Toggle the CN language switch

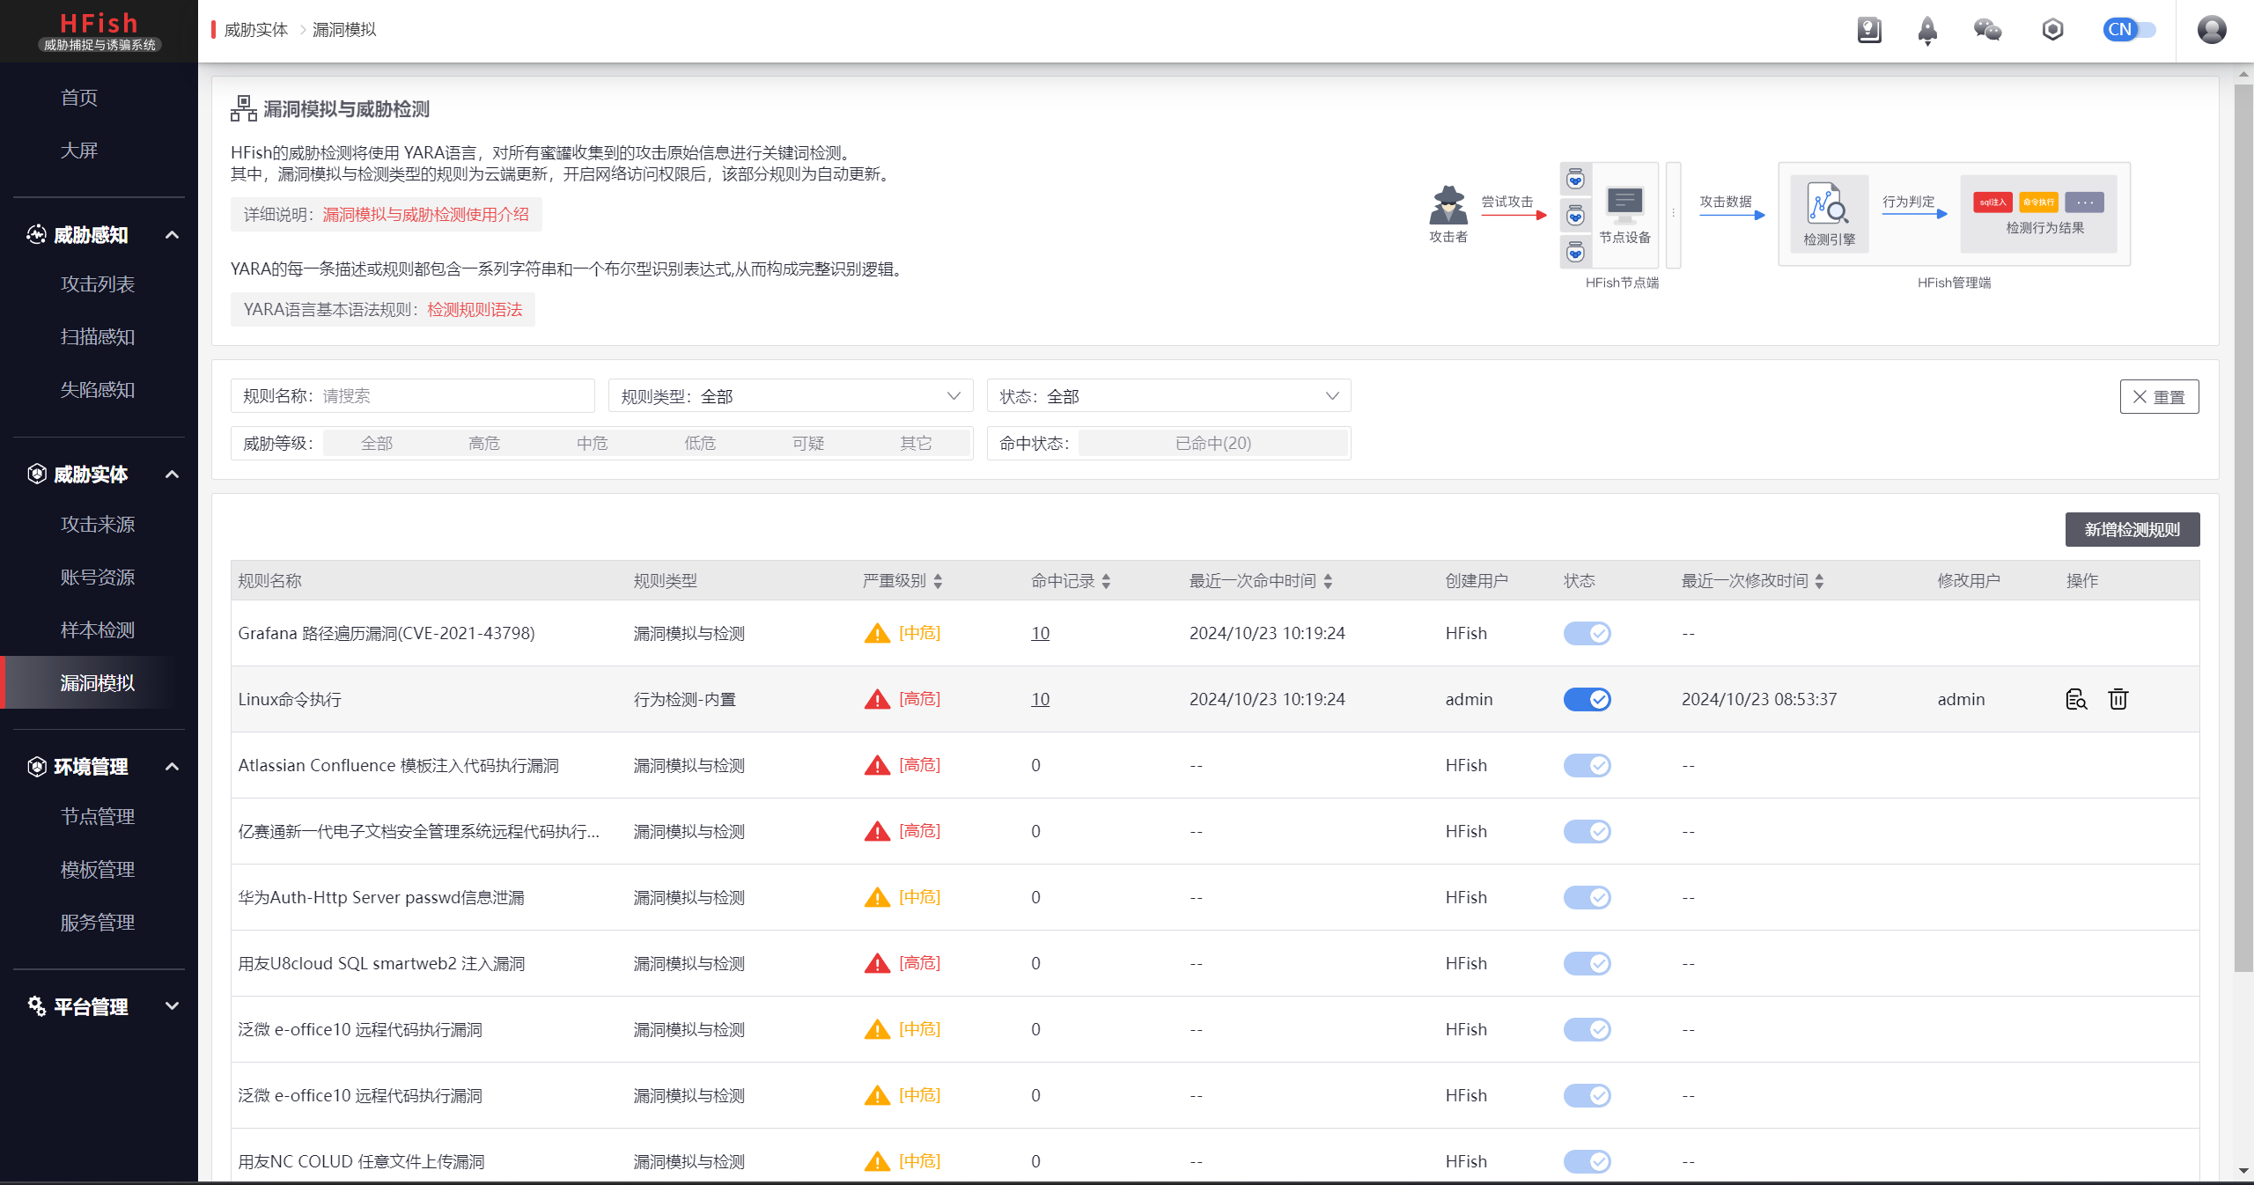click(x=2129, y=30)
